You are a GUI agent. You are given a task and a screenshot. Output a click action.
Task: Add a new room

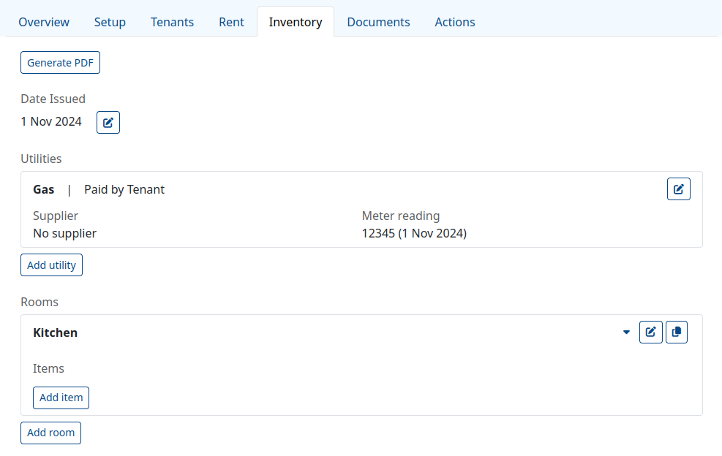pos(50,433)
